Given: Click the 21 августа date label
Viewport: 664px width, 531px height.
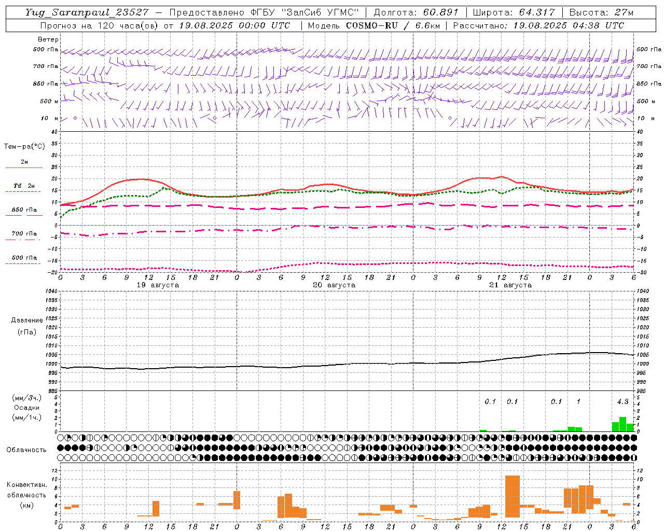Looking at the screenshot, I should pos(510,285).
